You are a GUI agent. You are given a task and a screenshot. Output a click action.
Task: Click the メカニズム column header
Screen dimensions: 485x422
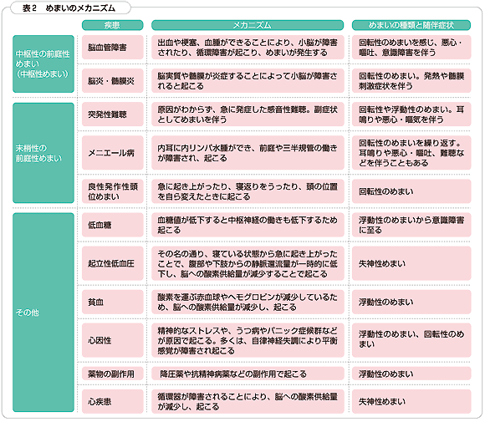[248, 25]
